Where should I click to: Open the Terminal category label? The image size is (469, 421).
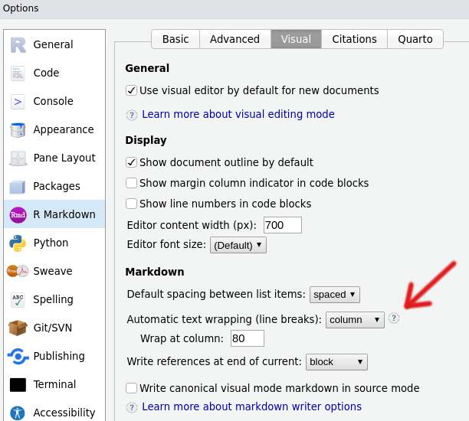tap(54, 384)
